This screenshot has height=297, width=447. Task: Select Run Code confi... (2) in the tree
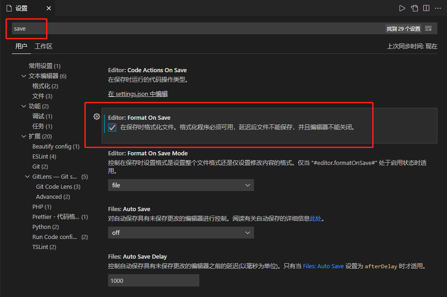coord(60,237)
